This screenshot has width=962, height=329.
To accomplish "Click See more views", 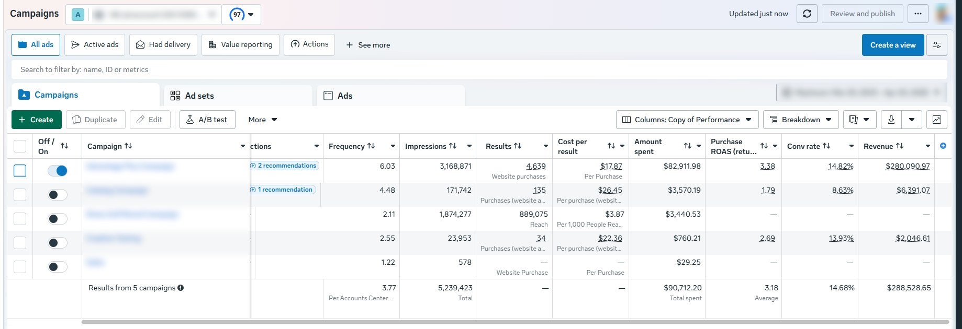I will 368,45.
